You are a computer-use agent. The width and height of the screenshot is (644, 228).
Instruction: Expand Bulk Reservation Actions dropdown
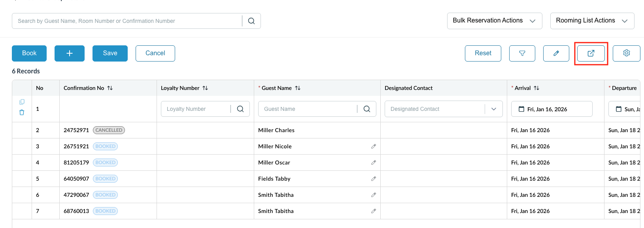point(494,21)
